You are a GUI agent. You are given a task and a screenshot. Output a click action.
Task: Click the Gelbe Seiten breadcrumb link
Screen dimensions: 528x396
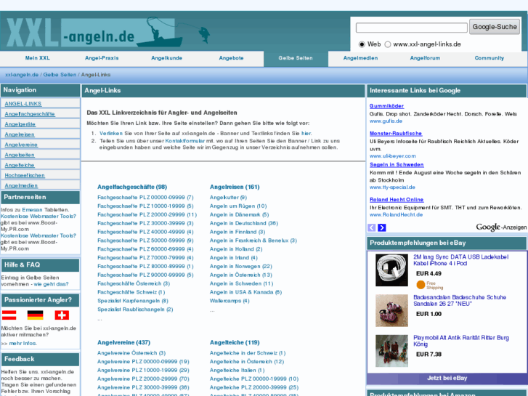coord(60,75)
